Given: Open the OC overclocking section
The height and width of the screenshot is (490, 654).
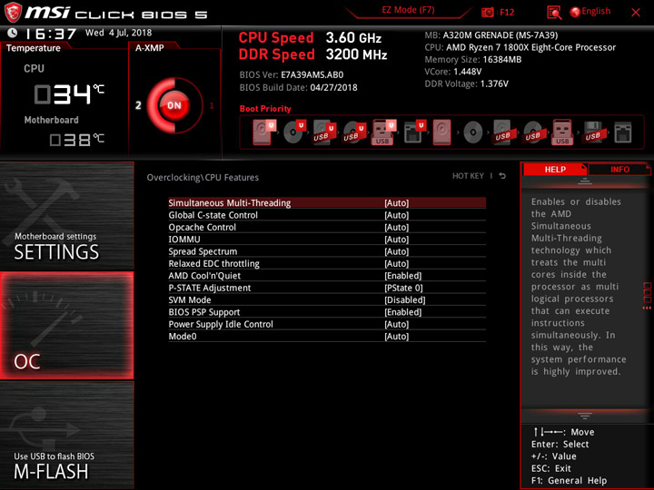Looking at the screenshot, I should (66, 326).
